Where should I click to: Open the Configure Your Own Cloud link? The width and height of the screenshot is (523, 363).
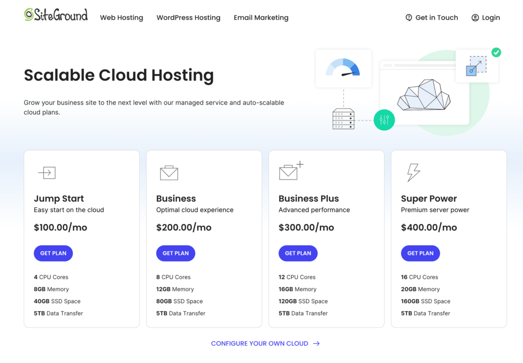click(265, 343)
